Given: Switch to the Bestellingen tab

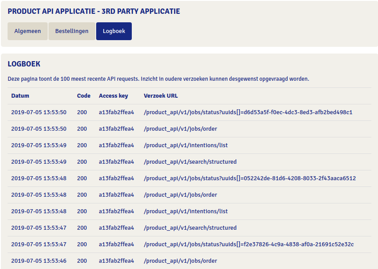Looking at the screenshot, I should pos(72,31).
